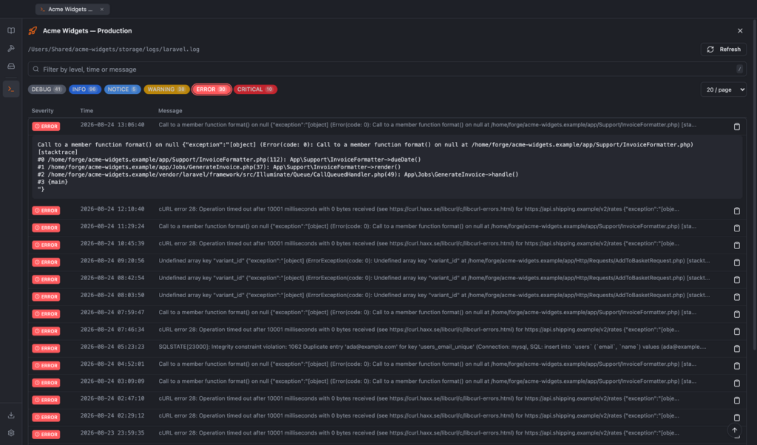
Task: Open settings gear in the sidebar
Action: coord(10,433)
